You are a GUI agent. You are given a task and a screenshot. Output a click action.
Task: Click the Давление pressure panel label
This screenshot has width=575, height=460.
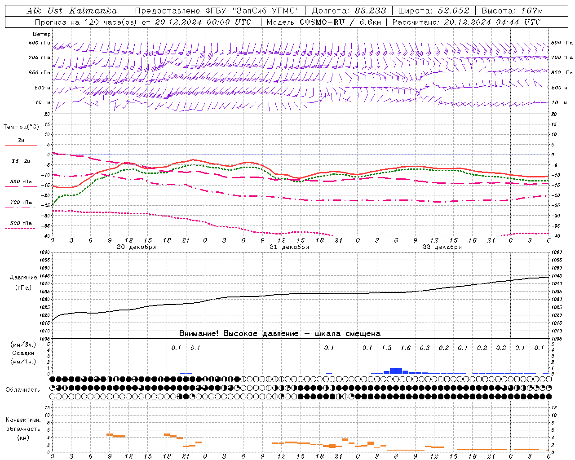[23, 278]
